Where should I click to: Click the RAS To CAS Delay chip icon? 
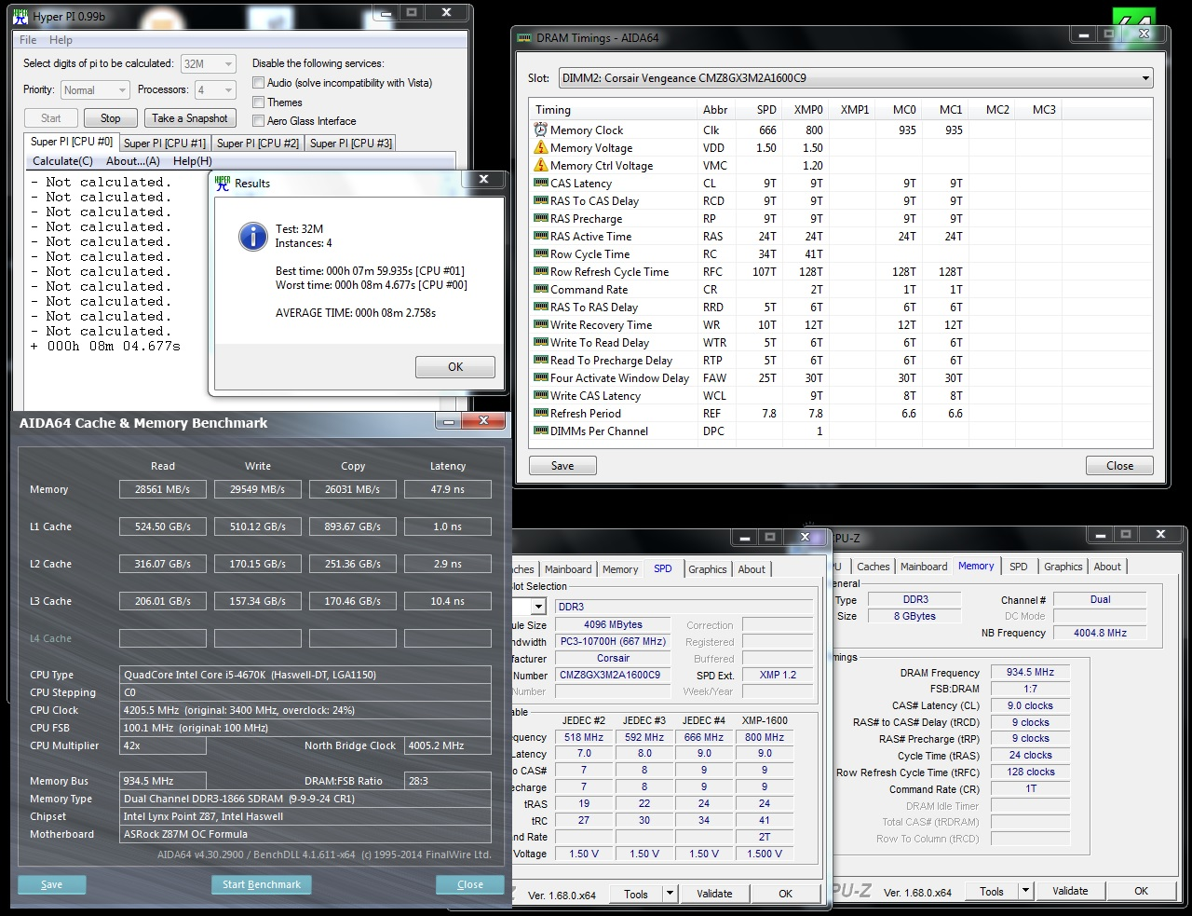541,200
